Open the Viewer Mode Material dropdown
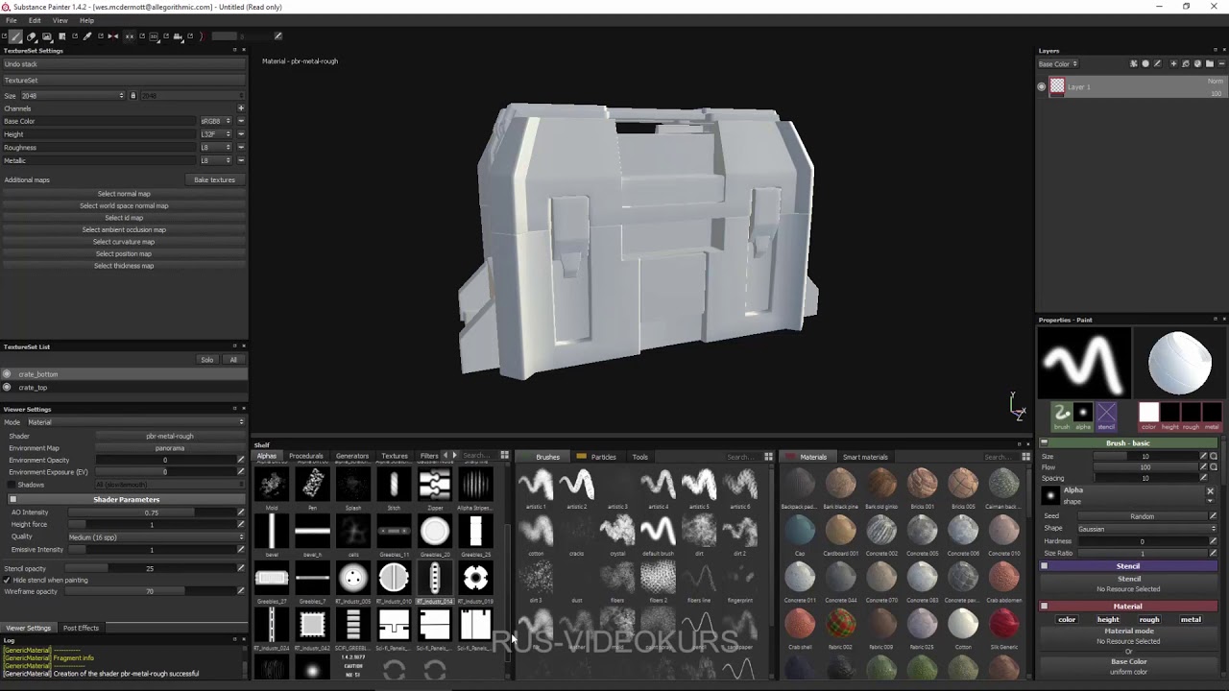Viewport: 1229px width, 691px height. click(134, 422)
